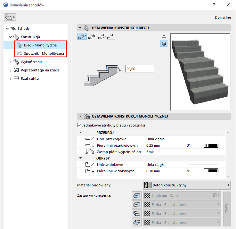Click the Linie przekrojowe line type preview
This screenshot has height=229, width=236.
point(203,139)
